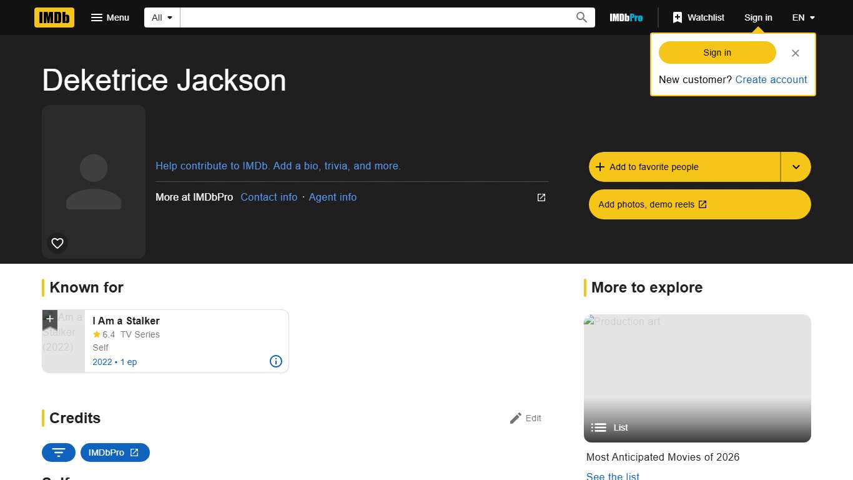Click the Create account link
The width and height of the screenshot is (853, 480).
tap(771, 79)
